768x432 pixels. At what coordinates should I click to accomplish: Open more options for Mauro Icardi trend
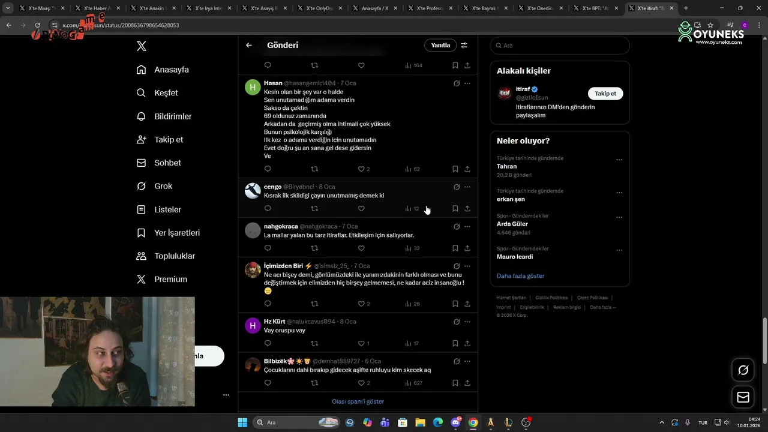pyautogui.click(x=619, y=250)
